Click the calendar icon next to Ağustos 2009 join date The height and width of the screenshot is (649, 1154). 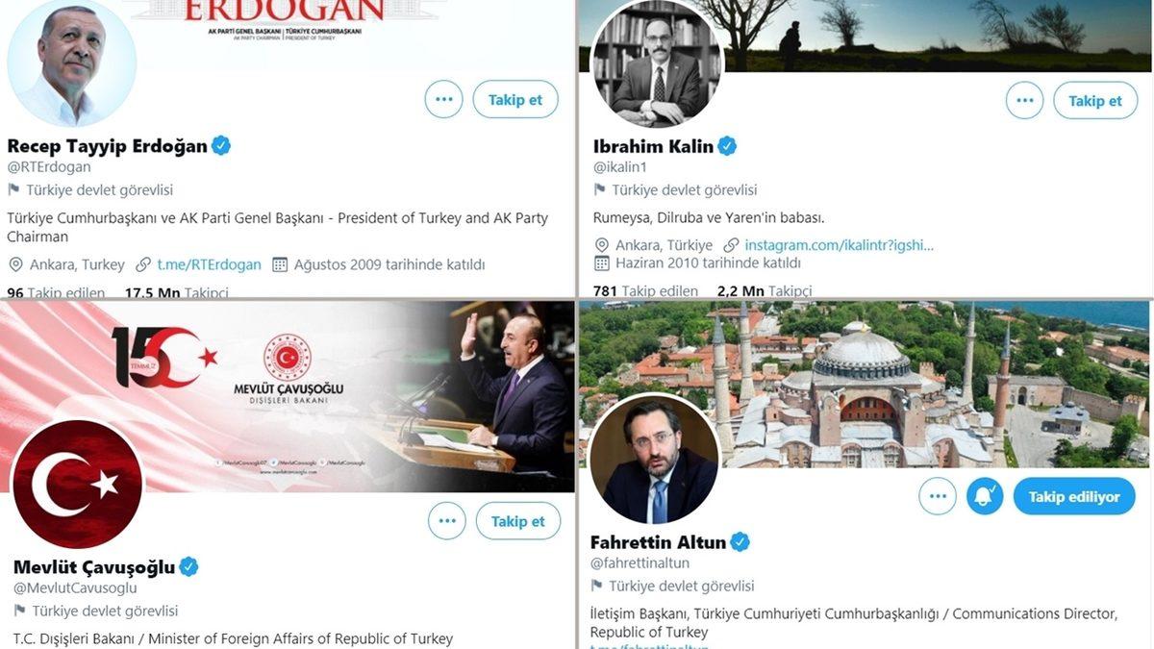click(x=278, y=264)
